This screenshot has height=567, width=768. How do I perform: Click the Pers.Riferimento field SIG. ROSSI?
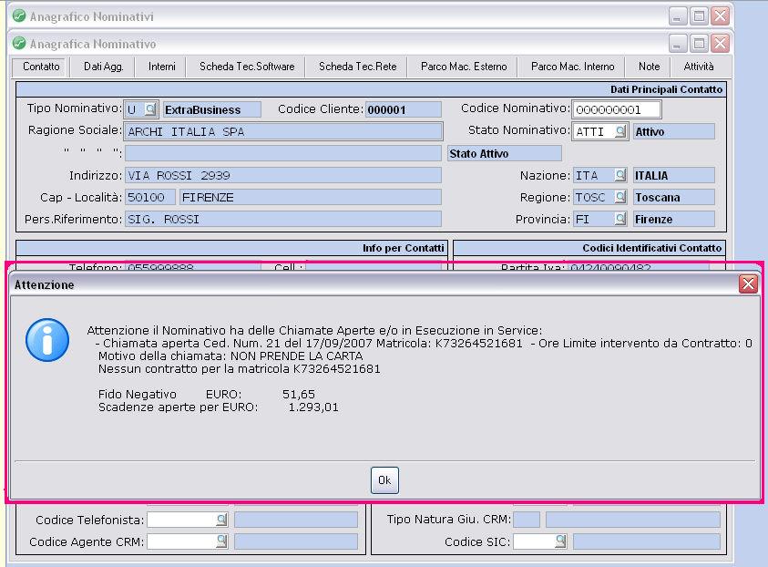tap(283, 219)
